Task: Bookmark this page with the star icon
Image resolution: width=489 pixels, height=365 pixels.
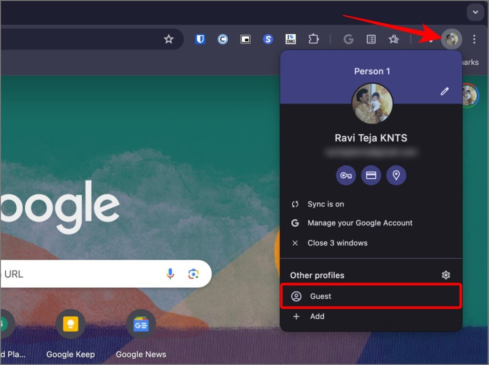Action: pos(169,39)
